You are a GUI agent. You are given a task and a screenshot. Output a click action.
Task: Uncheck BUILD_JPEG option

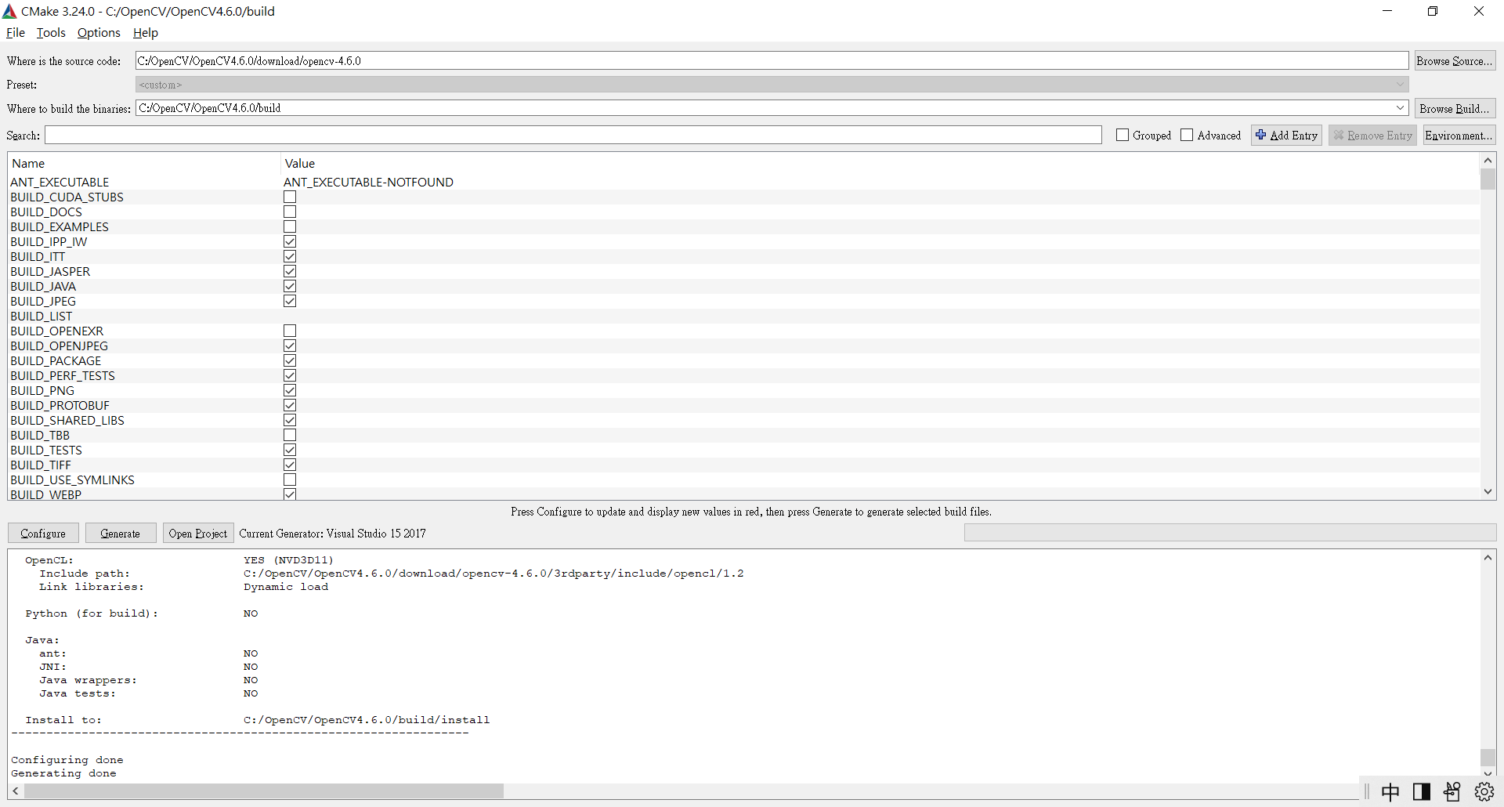coord(290,301)
